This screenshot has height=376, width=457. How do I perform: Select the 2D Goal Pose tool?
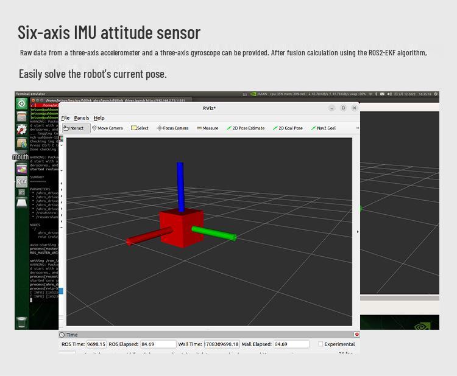[x=288, y=128]
